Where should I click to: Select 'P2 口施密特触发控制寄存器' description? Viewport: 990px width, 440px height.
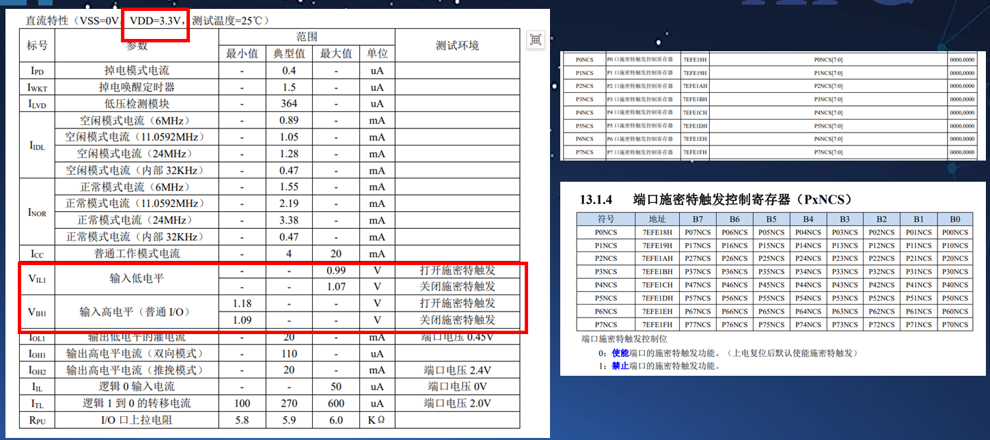[641, 86]
